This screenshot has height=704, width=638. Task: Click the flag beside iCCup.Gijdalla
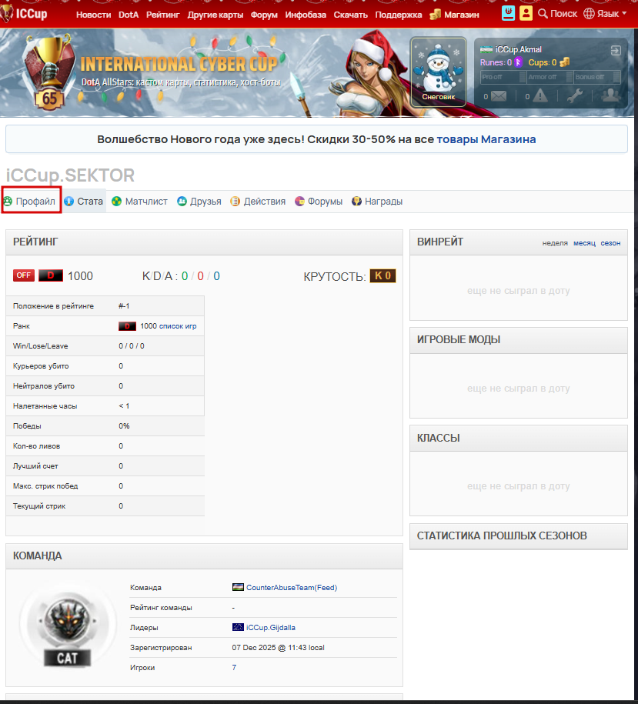(238, 627)
